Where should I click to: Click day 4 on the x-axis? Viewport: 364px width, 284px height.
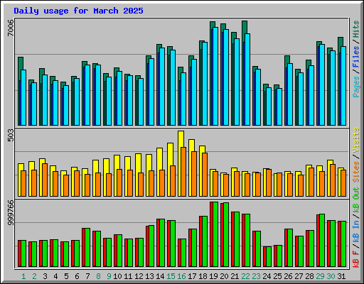pos(55,276)
